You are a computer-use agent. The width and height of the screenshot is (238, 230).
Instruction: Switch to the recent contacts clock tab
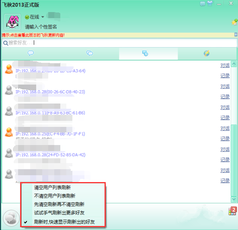click(x=145, y=54)
